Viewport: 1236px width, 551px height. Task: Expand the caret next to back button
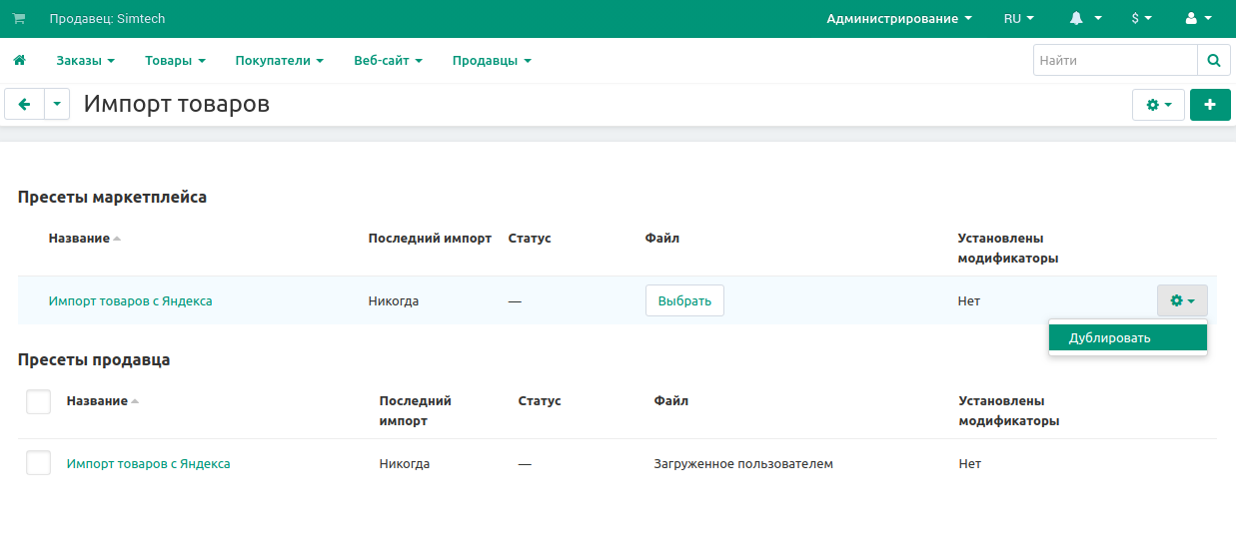click(x=57, y=105)
